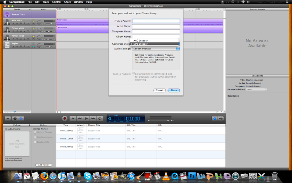
Task: Show automation on Male Voice track arrow
Action: [28, 23]
